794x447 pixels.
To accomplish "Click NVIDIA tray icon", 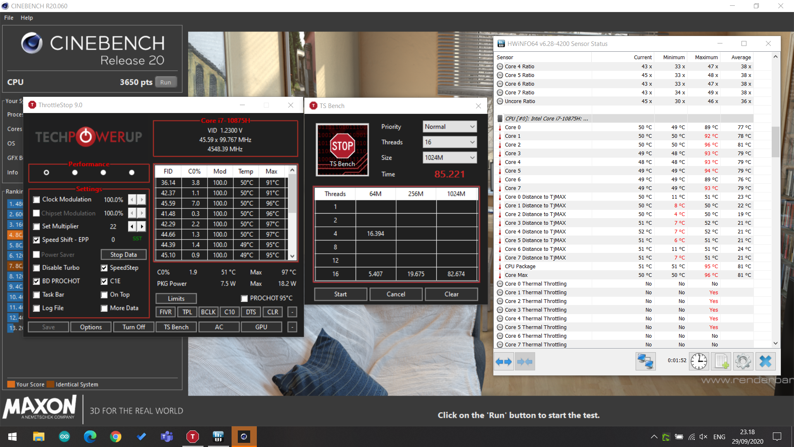I will (x=666, y=437).
